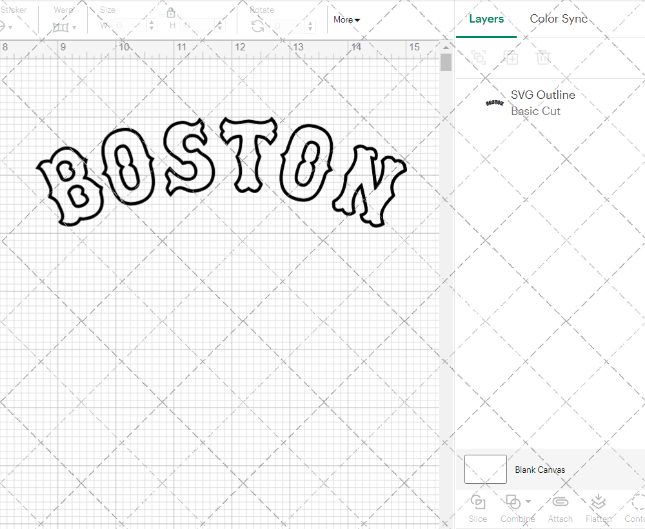This screenshot has height=529, width=645.
Task: Click the rotate value stepper
Action: pyautogui.click(x=309, y=26)
